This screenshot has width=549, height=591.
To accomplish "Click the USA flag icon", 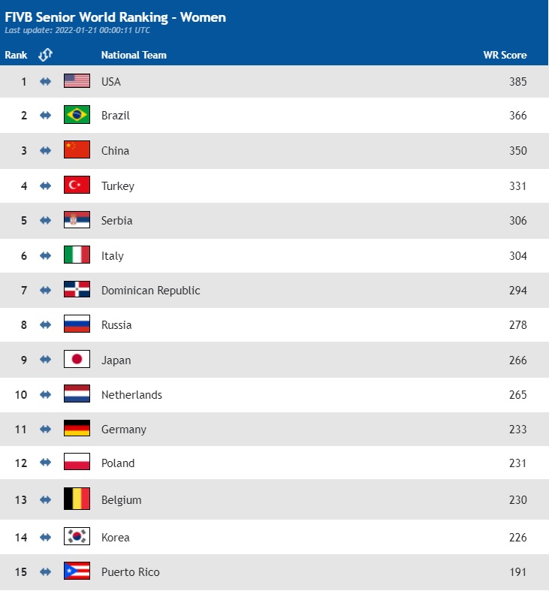I will (77, 81).
